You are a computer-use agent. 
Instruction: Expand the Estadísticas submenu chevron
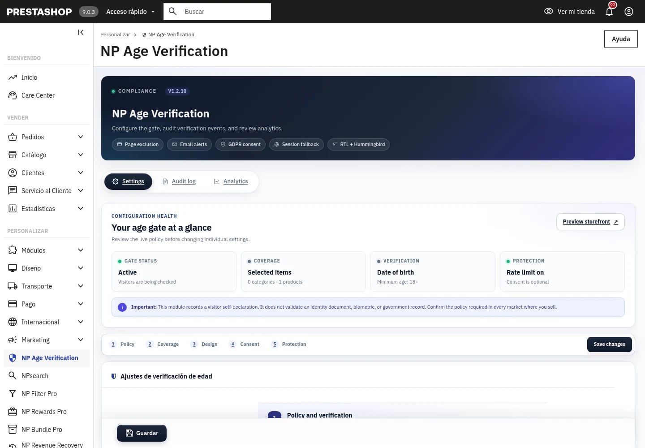(x=81, y=209)
